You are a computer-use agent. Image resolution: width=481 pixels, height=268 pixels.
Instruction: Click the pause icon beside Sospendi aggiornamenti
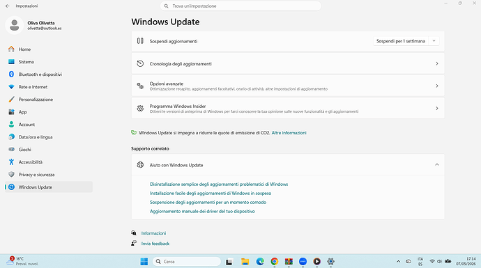coord(140,41)
